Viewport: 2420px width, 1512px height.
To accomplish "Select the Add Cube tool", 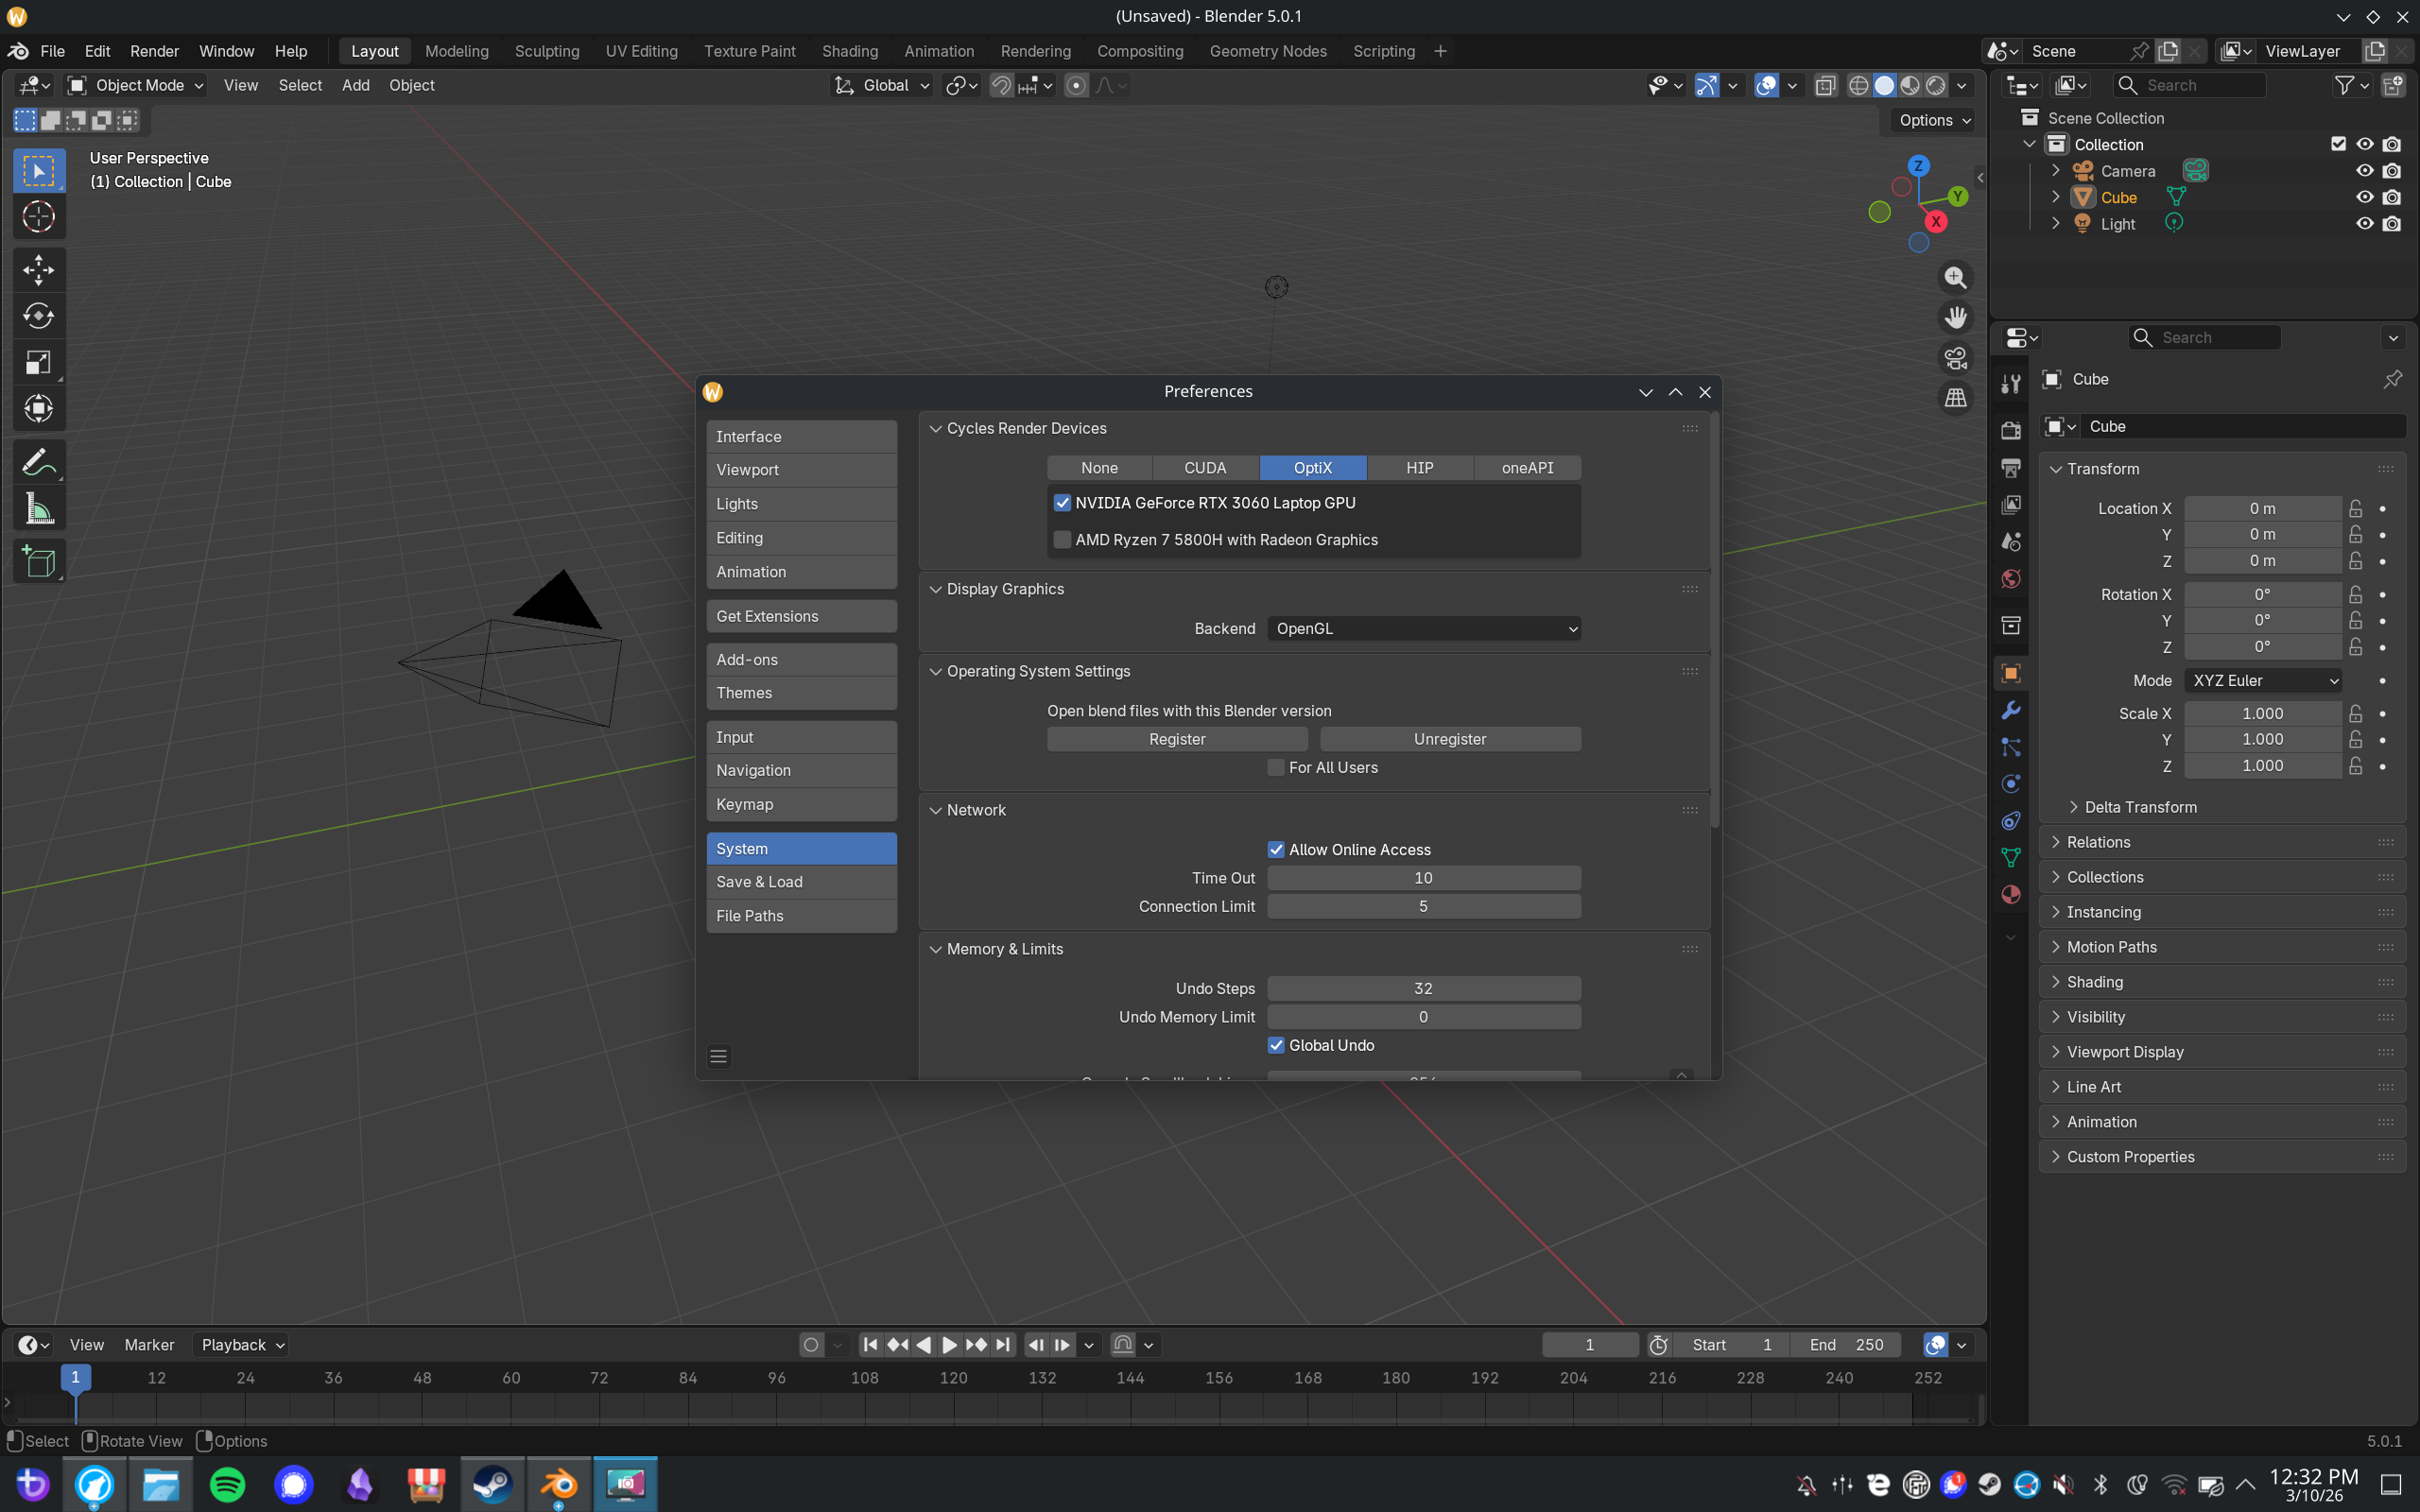I will [38, 562].
